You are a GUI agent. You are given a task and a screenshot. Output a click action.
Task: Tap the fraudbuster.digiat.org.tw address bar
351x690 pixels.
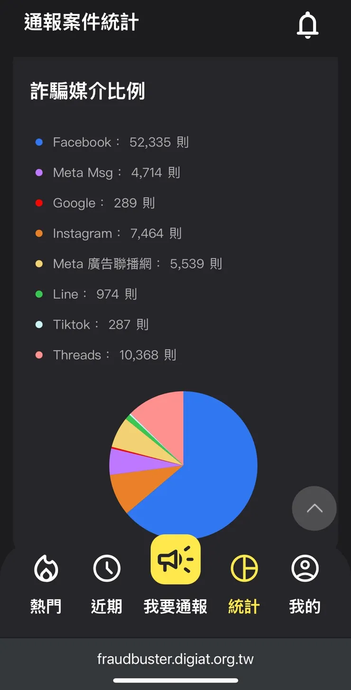pyautogui.click(x=175, y=659)
